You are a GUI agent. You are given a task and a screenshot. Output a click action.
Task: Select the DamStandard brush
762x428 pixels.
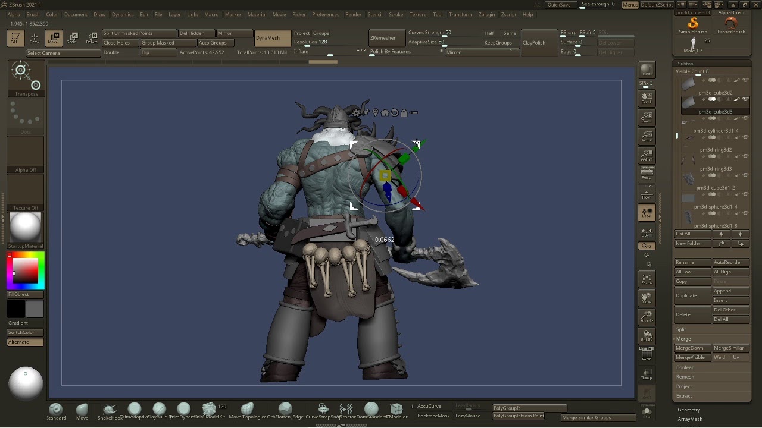pos(371,411)
